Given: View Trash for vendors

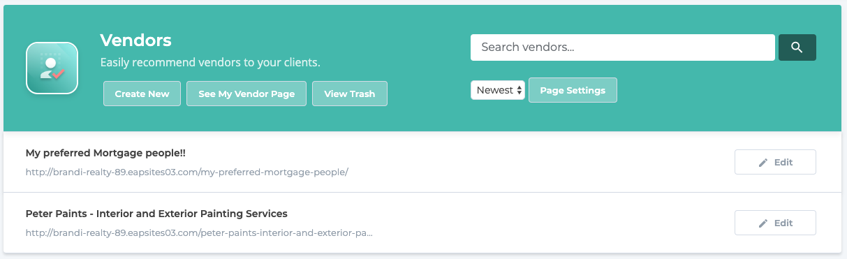Looking at the screenshot, I should coord(349,94).
